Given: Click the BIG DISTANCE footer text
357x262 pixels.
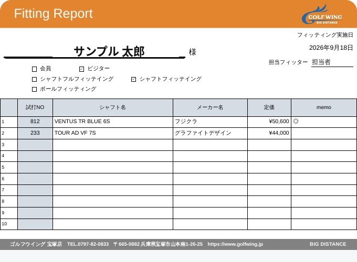Looking at the screenshot, I should [328, 244].
